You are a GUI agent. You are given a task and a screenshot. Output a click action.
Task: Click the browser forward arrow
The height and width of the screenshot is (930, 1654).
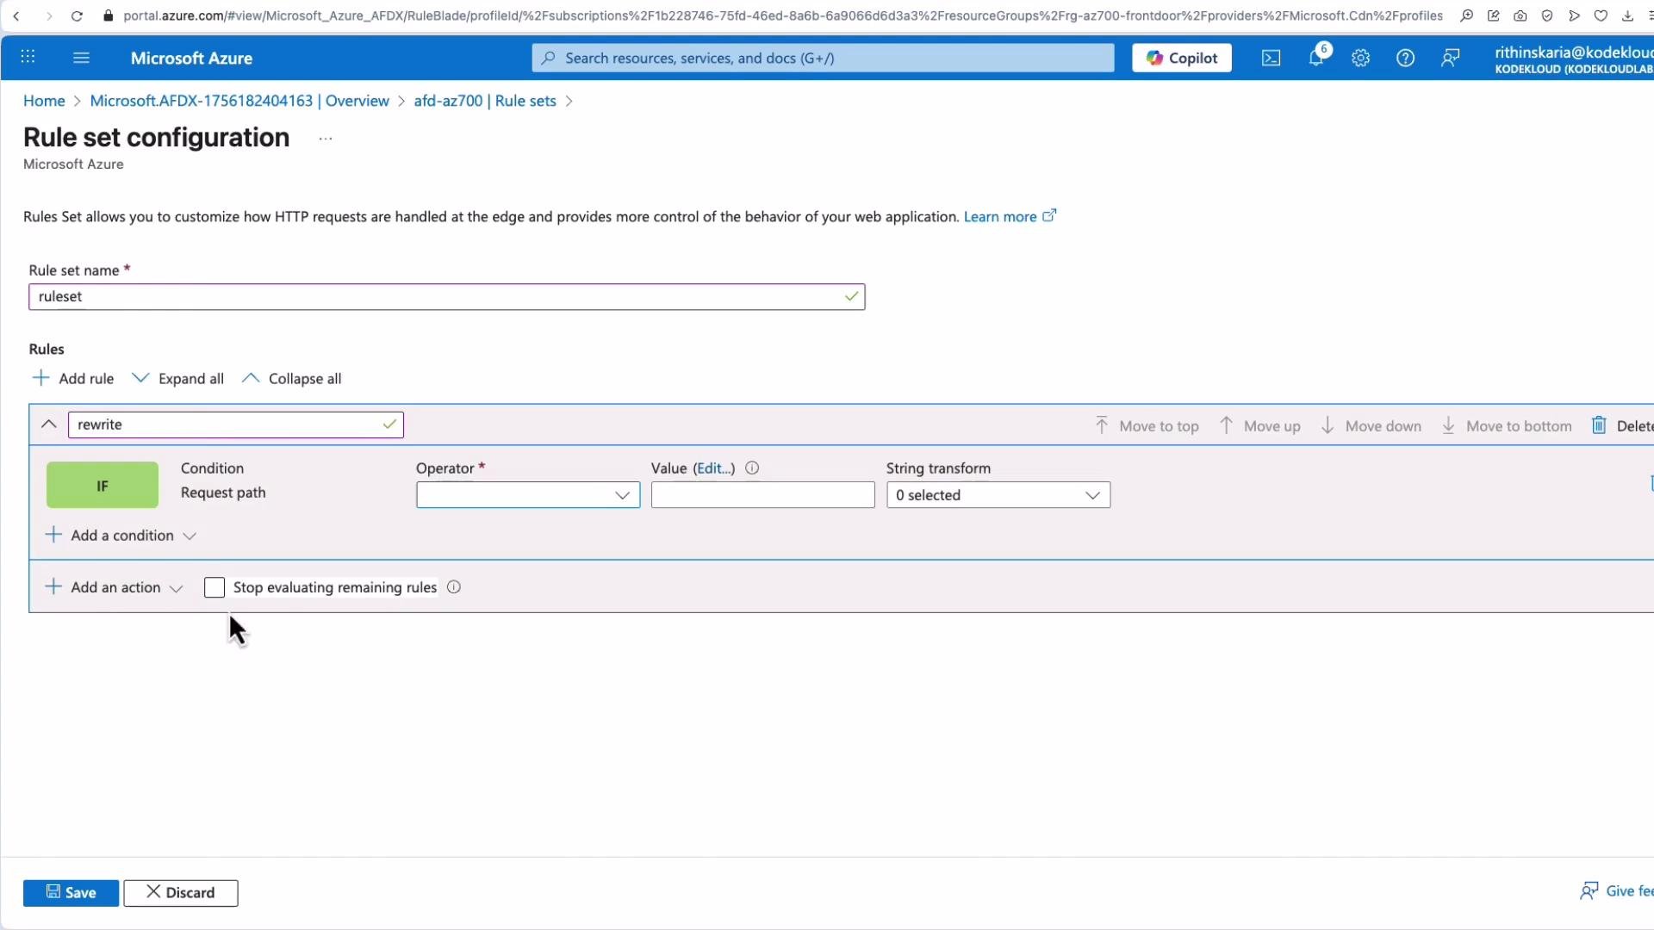48,15
